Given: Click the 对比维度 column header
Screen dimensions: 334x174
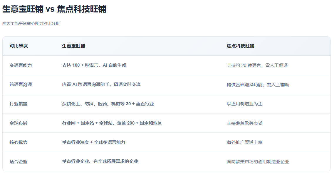Looking at the screenshot, I should 19,46.
